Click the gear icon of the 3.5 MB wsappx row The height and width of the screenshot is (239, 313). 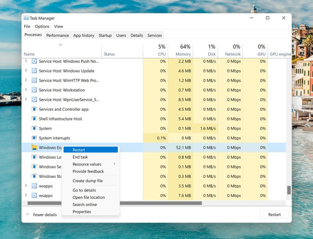tap(34, 186)
